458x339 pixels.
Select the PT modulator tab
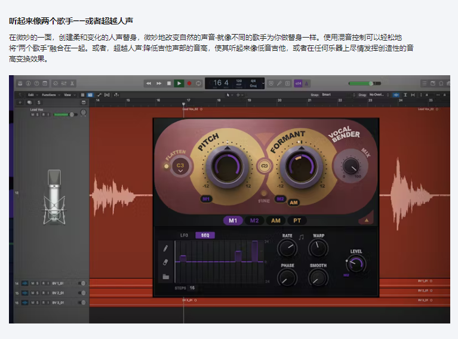(x=297, y=221)
